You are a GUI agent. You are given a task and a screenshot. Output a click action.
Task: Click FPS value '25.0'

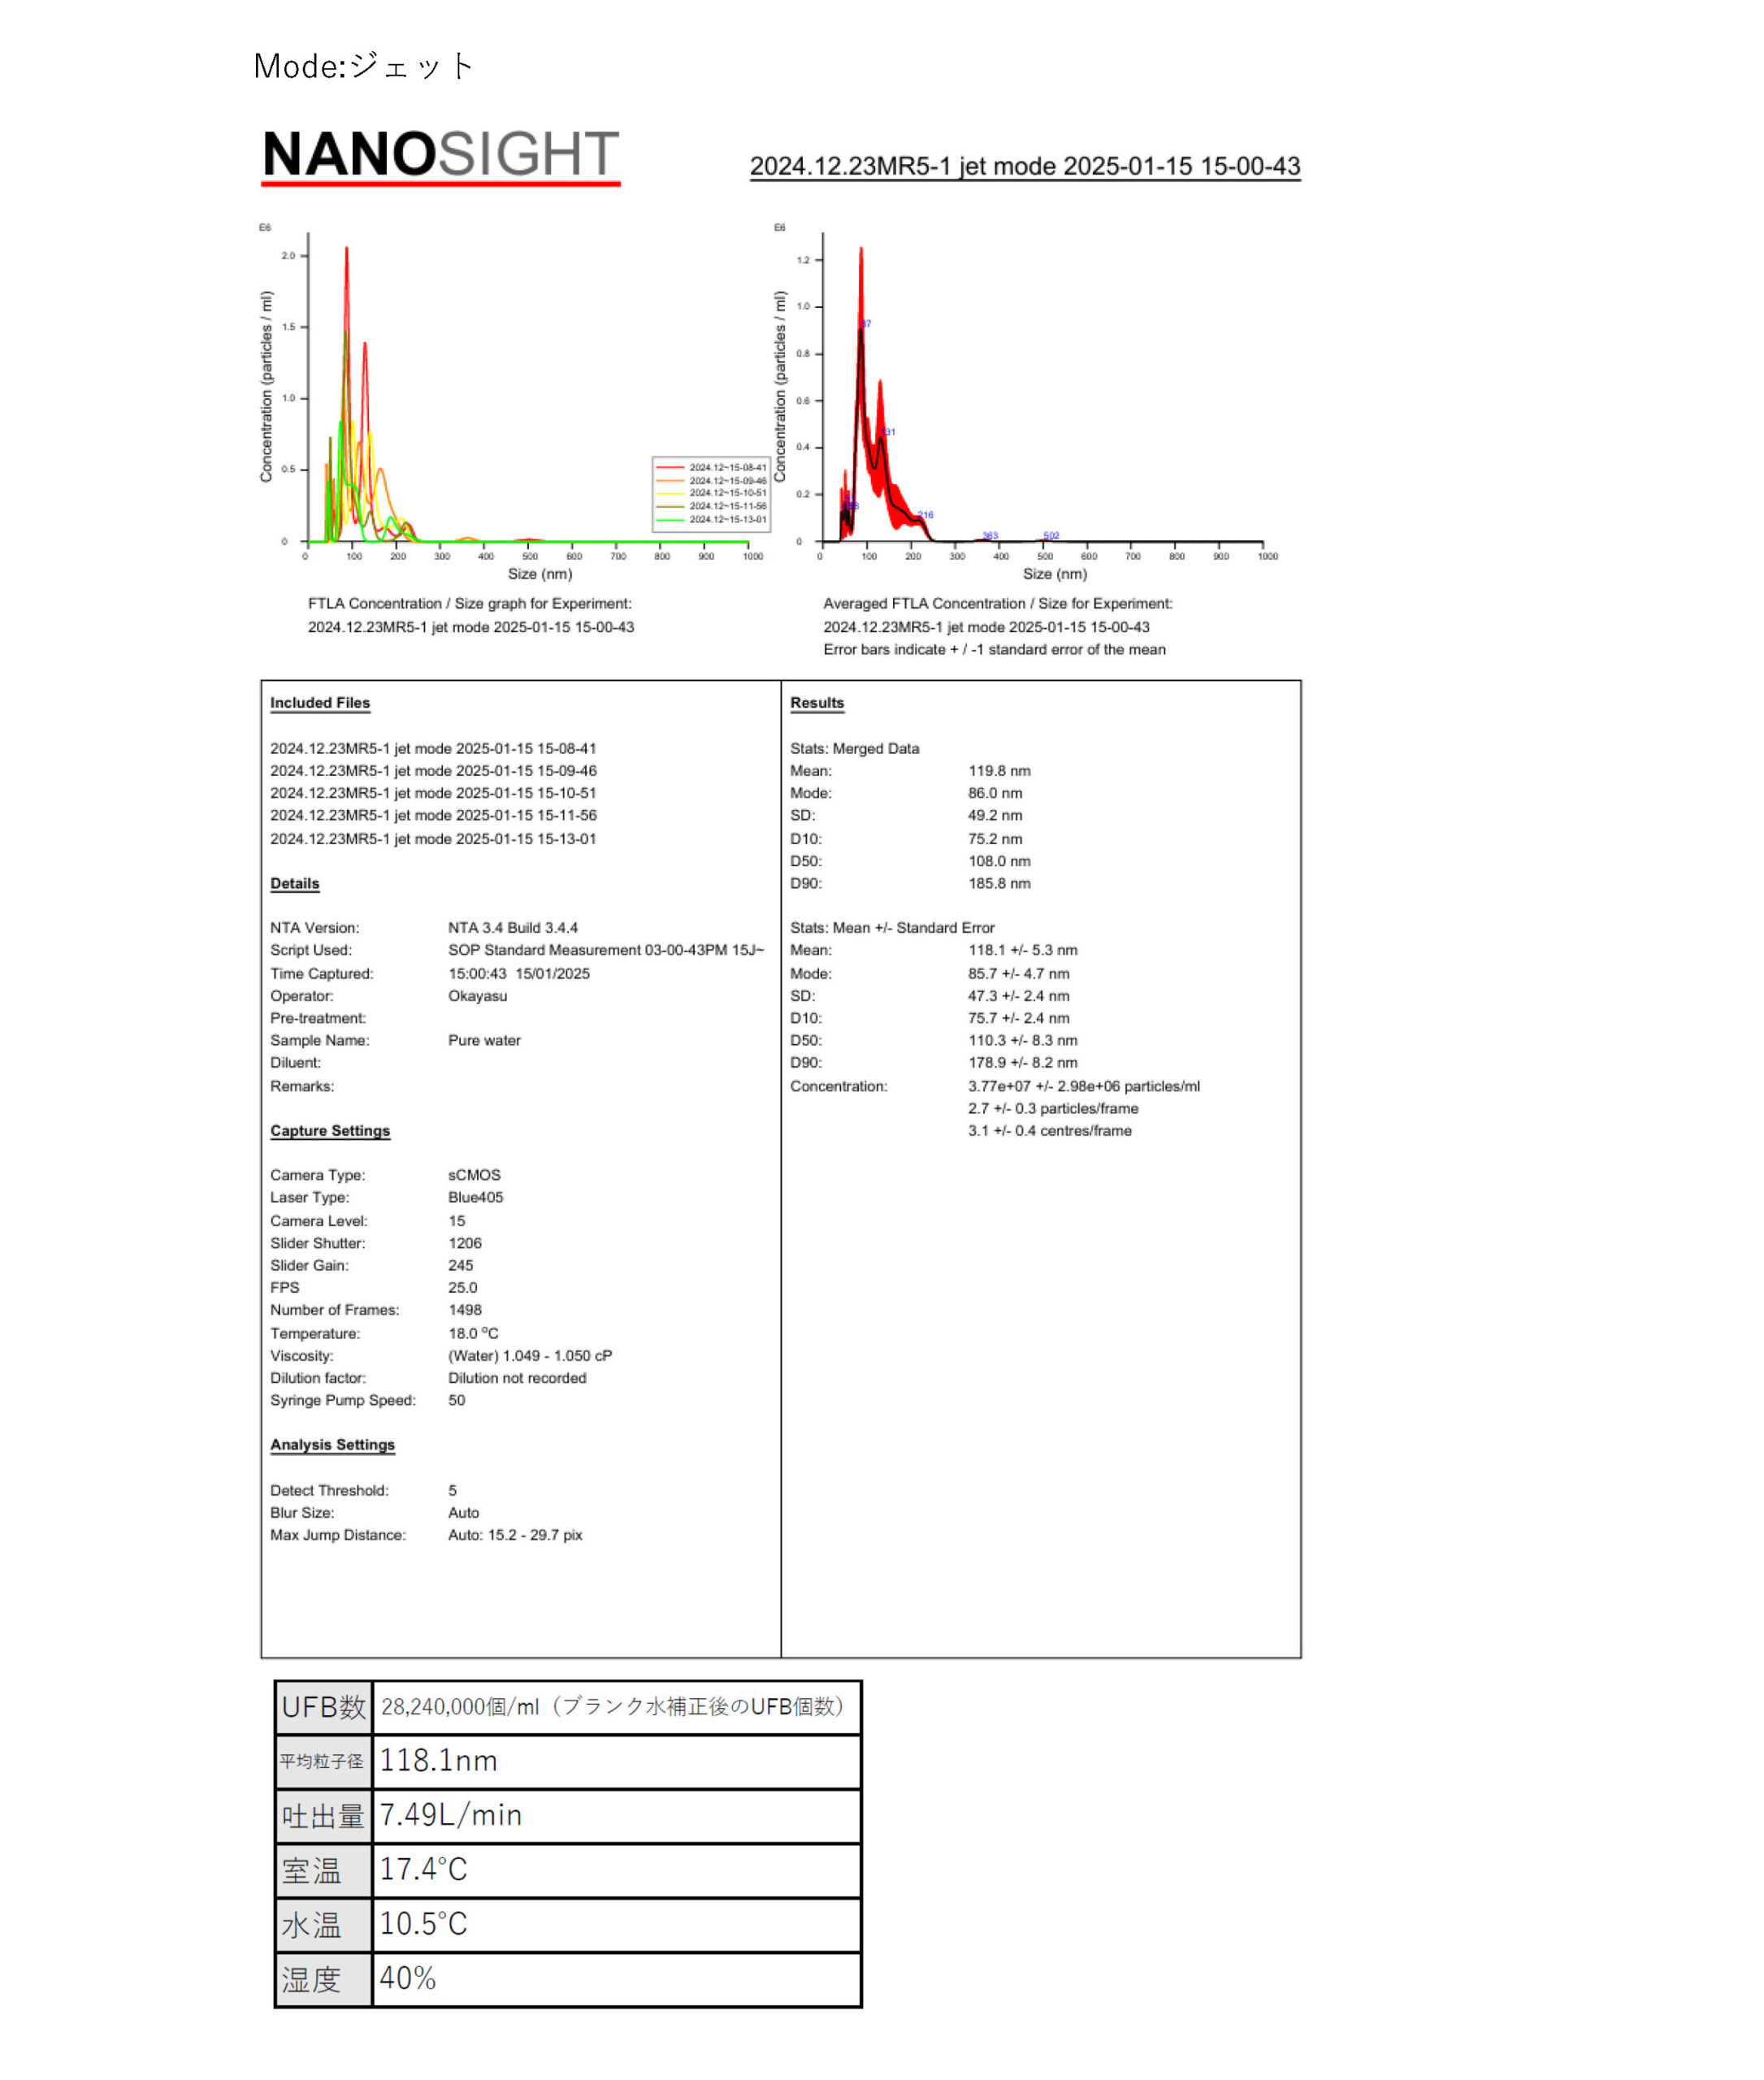(462, 1287)
